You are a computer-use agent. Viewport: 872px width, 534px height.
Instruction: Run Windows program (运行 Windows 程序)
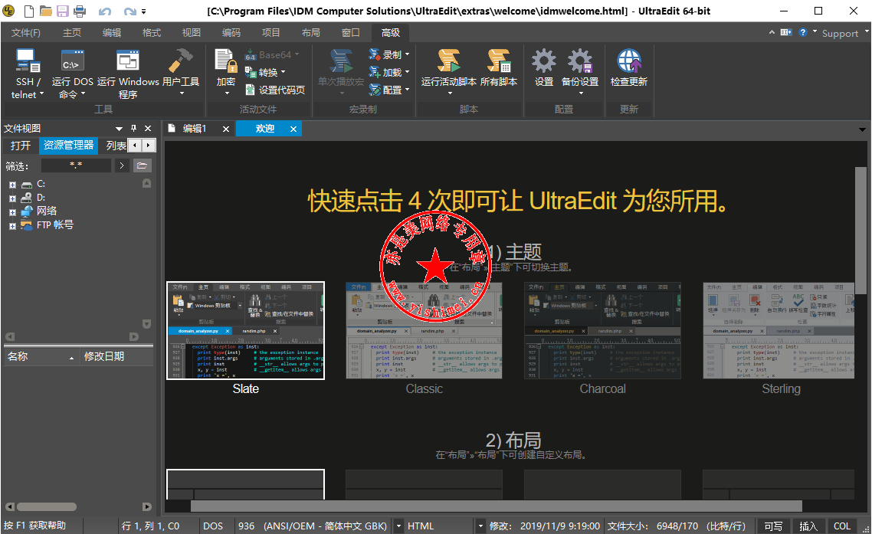click(128, 74)
